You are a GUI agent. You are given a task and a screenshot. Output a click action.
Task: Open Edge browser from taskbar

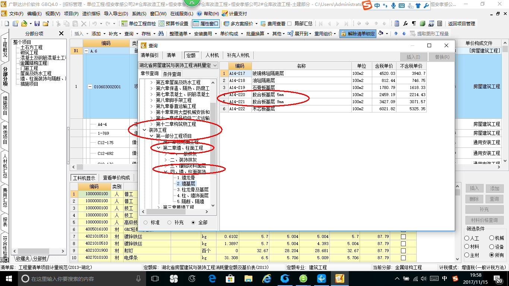[x=212, y=279]
